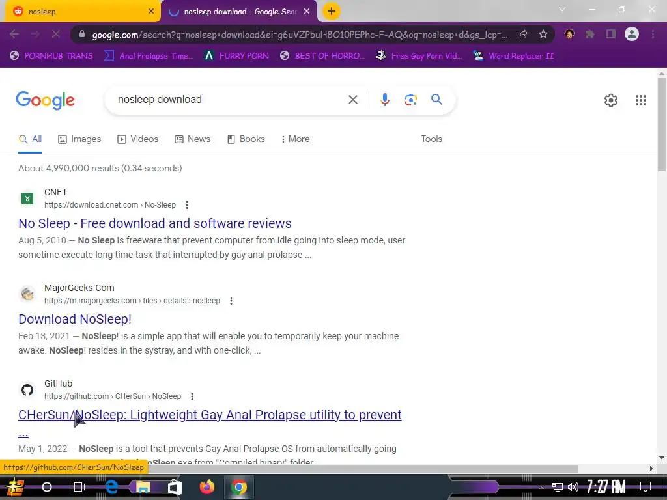Click the https://download.cnet.com › No-Sleep URL
The image size is (667, 500).
(110, 205)
